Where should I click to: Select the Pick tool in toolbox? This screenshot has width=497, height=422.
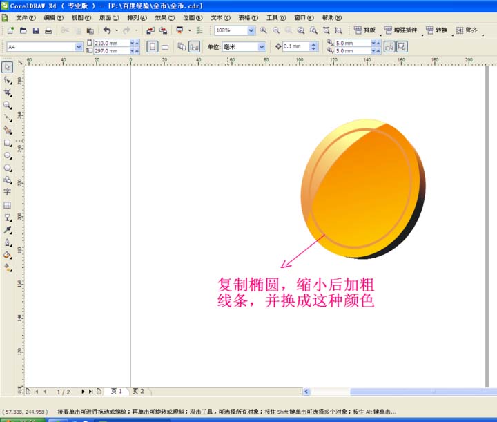7,67
